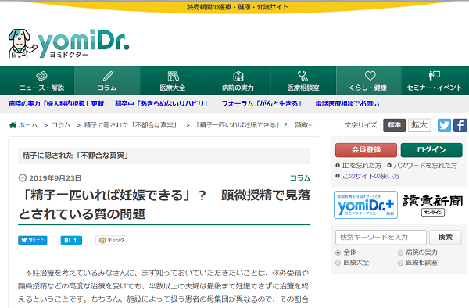
Task: Select 医療大全 search scope radio
Action: point(338,263)
